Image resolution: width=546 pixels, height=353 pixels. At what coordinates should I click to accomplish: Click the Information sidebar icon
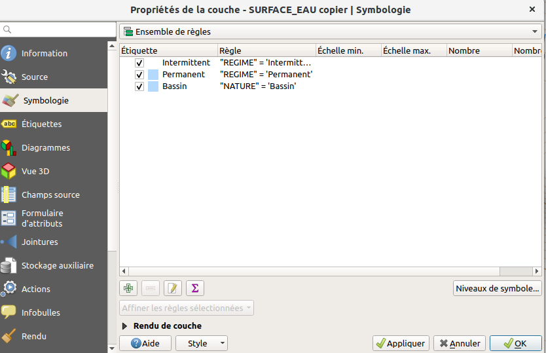point(9,53)
